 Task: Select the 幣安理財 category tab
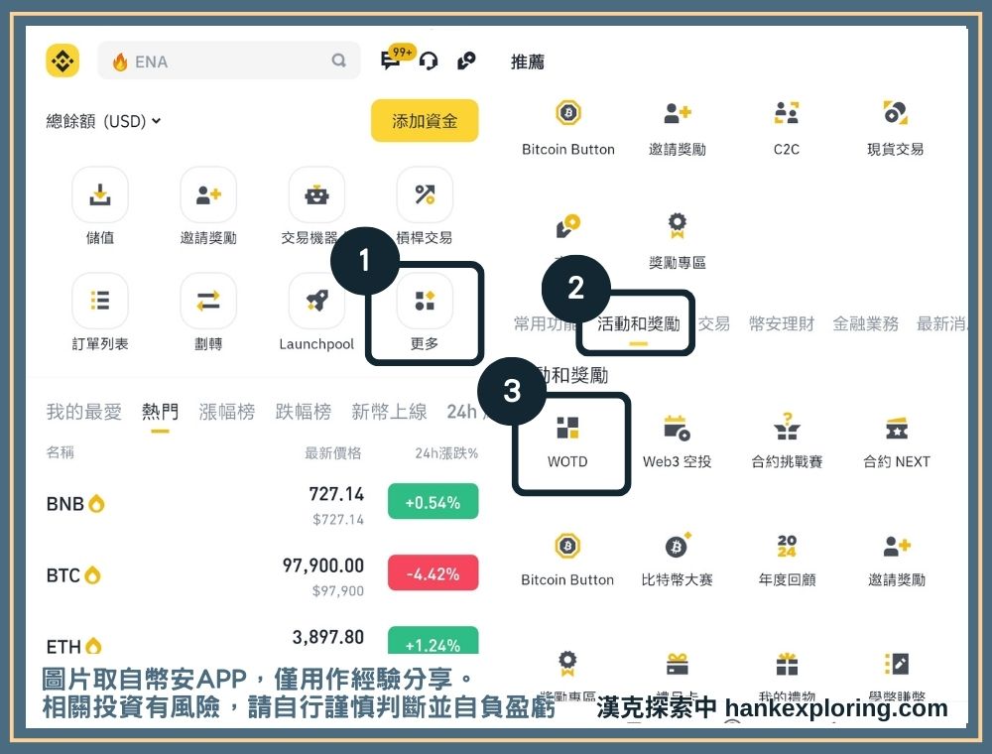(x=782, y=323)
